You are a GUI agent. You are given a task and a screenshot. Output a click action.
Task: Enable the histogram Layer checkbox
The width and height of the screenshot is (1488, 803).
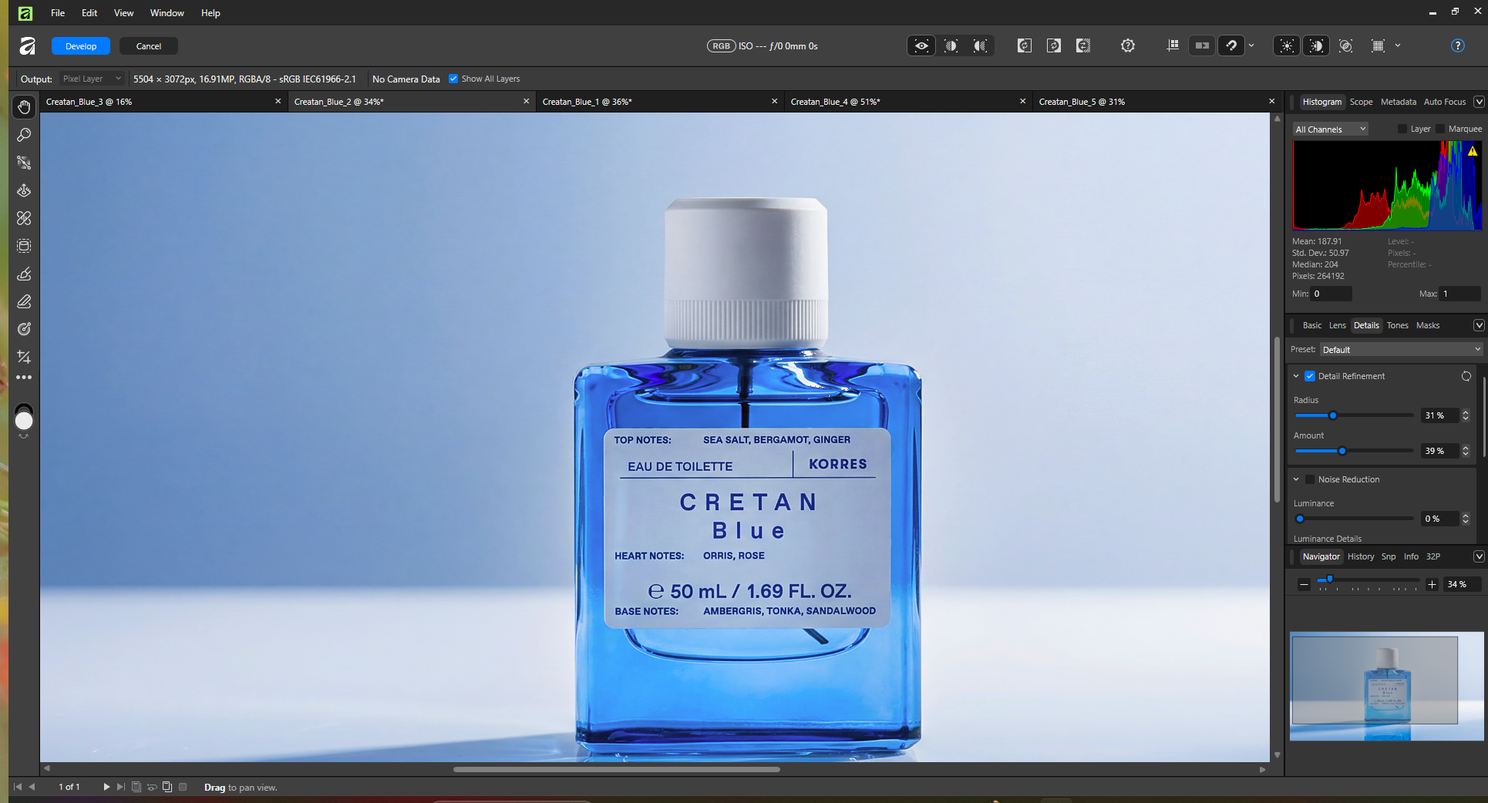pos(1402,129)
